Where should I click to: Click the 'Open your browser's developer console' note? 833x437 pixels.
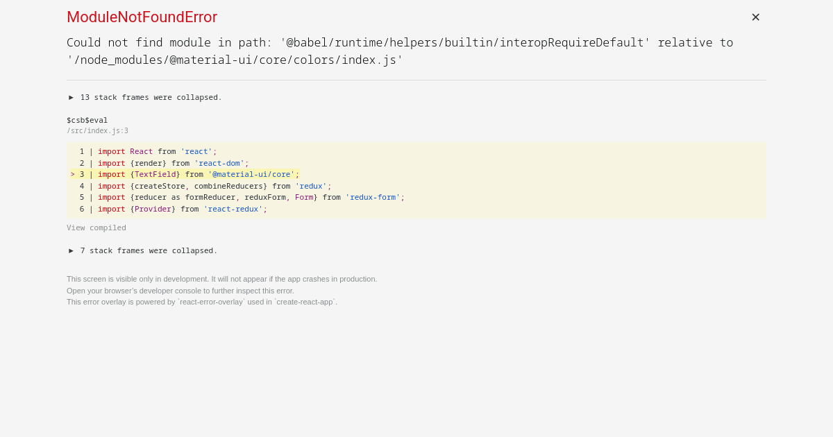180,291
